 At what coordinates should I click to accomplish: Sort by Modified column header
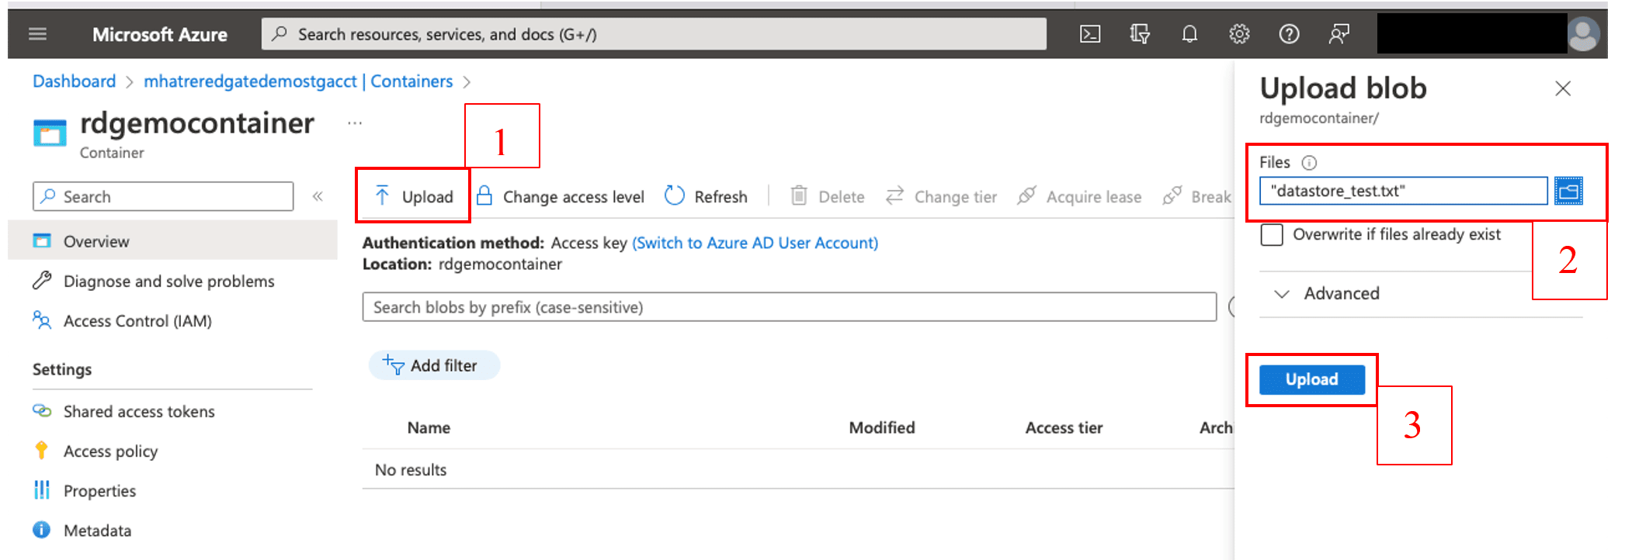882,428
